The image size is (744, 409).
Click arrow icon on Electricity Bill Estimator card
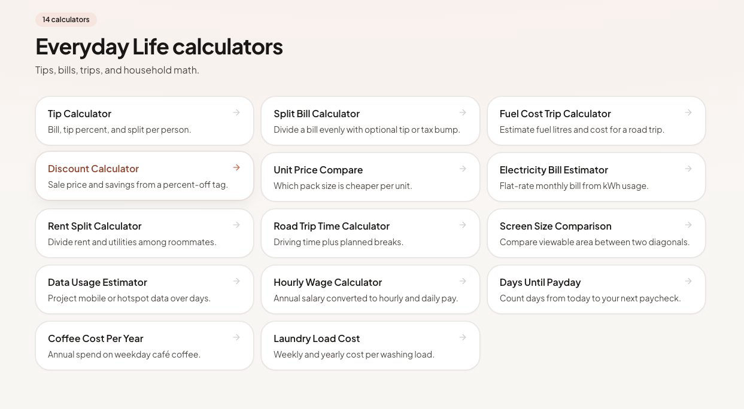[x=688, y=169]
